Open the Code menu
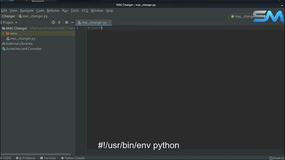Image resolution: width=285 pixels, height=160 pixels. tap(40, 11)
